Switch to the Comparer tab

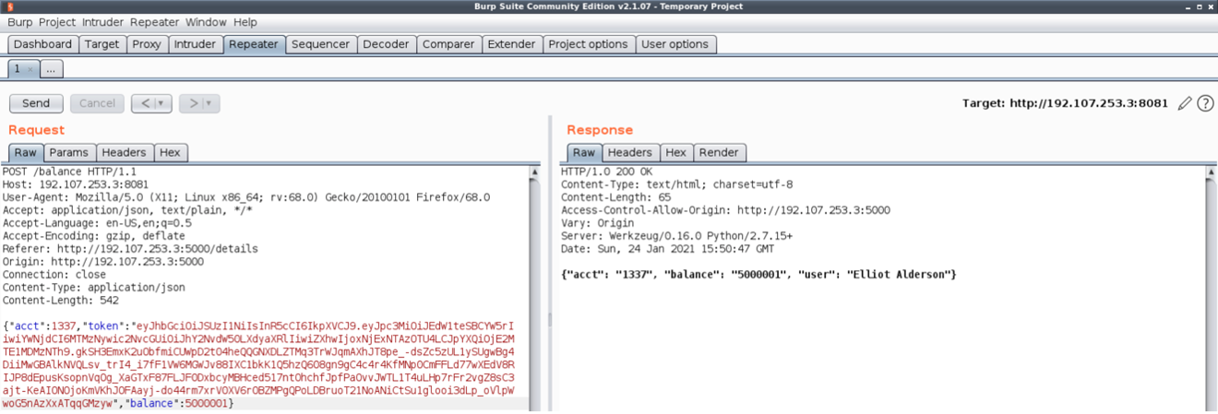click(448, 44)
